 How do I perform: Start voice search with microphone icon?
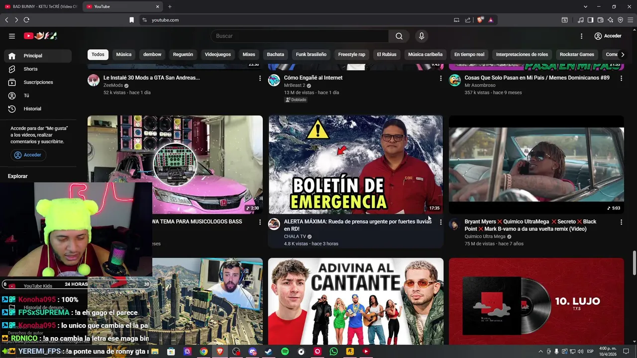click(x=422, y=36)
